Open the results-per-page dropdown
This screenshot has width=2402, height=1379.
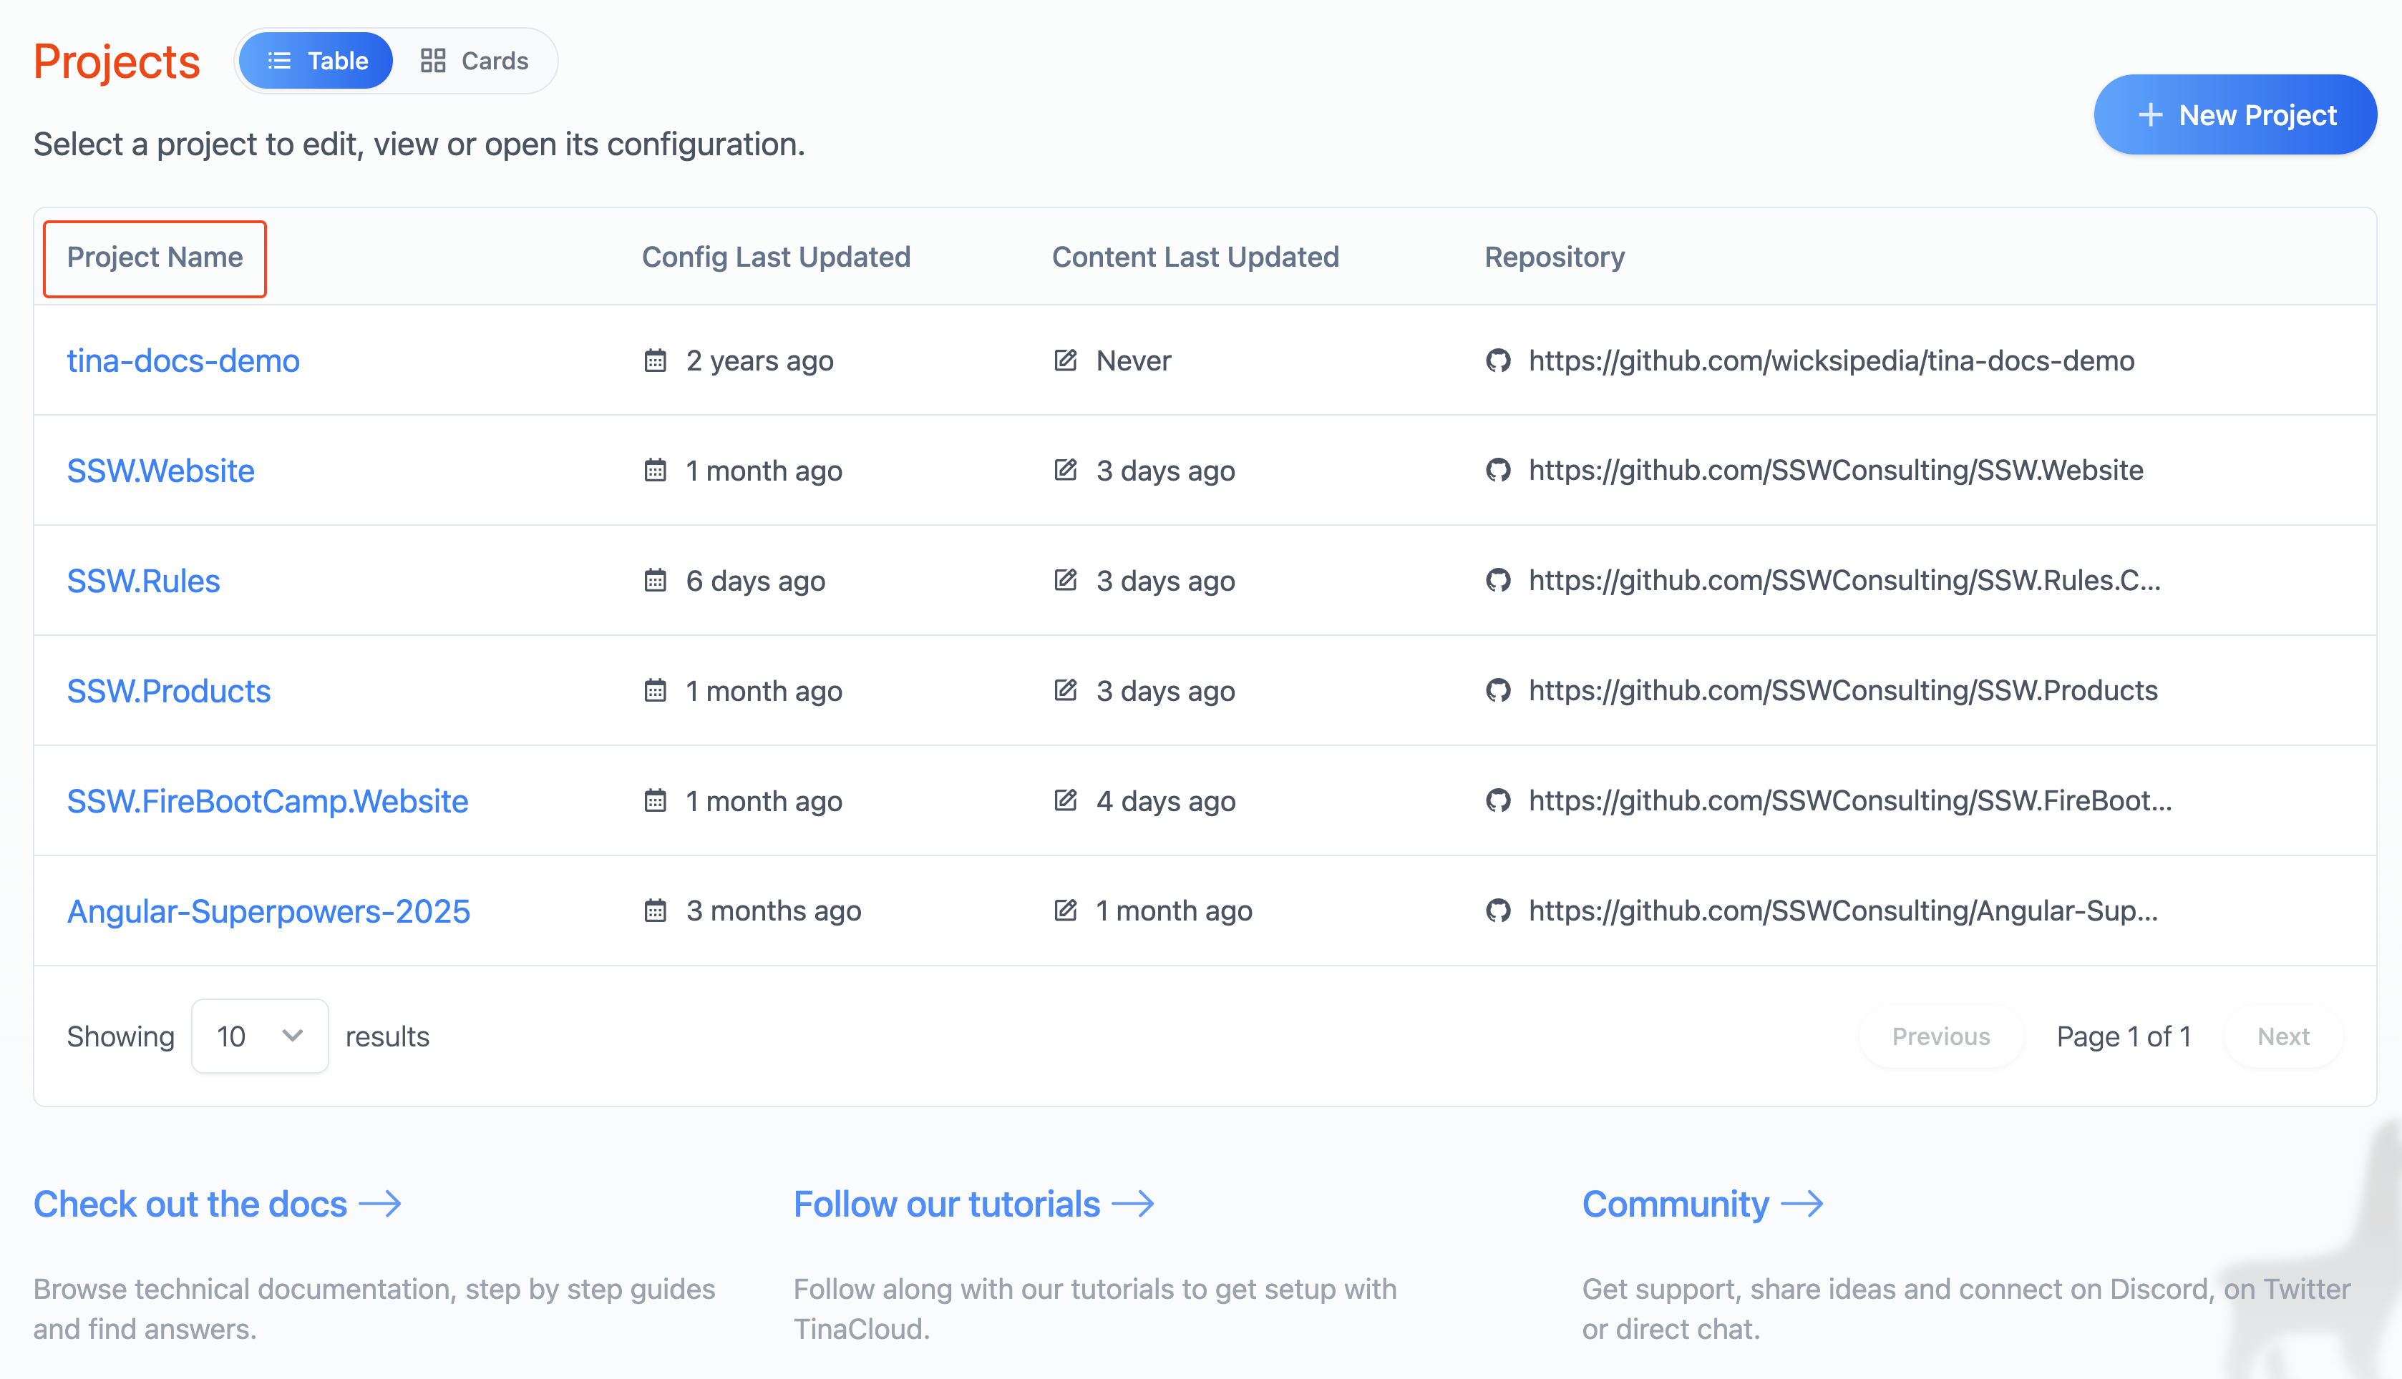point(260,1036)
